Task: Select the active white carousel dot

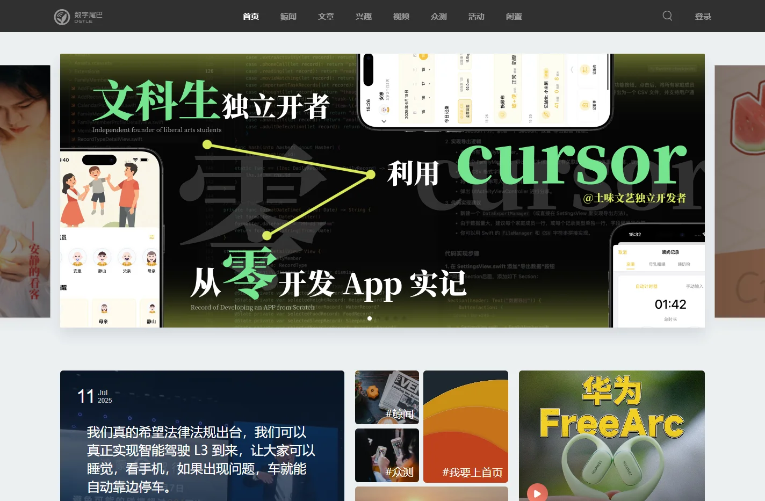Action: [x=370, y=318]
